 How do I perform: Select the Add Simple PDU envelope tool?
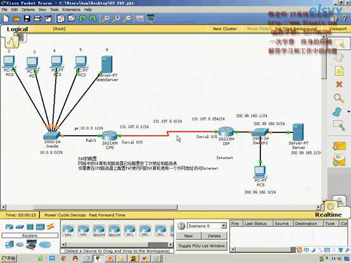[339, 146]
